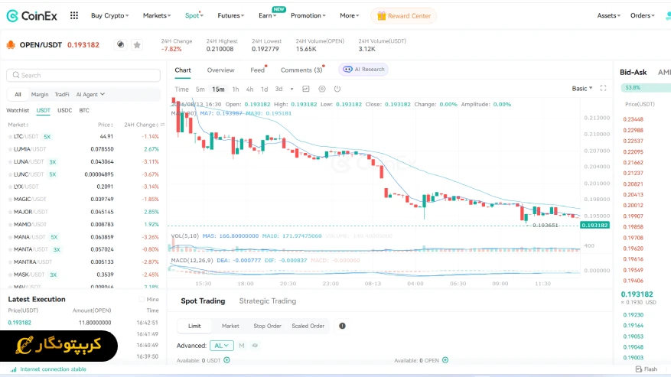Open the apps grid menu icon
671x377 pixels.
coord(74,15)
